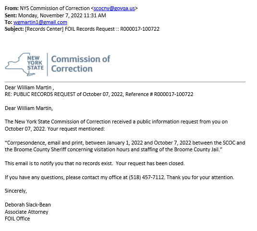Click the FOIL Office signature line

tap(17, 219)
